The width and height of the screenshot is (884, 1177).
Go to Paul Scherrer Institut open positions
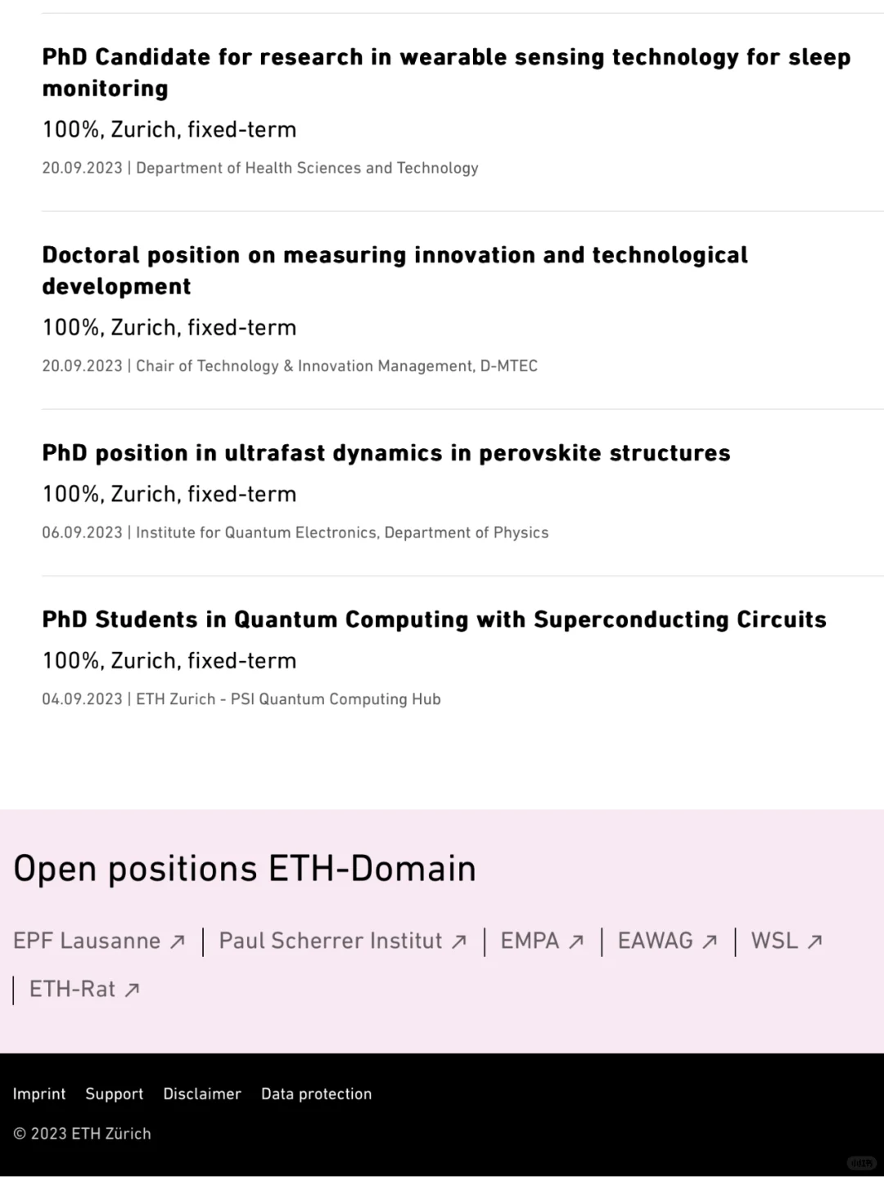point(331,941)
